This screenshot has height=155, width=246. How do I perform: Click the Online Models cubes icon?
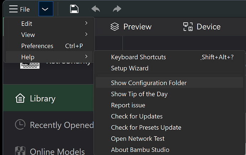(x=20, y=151)
